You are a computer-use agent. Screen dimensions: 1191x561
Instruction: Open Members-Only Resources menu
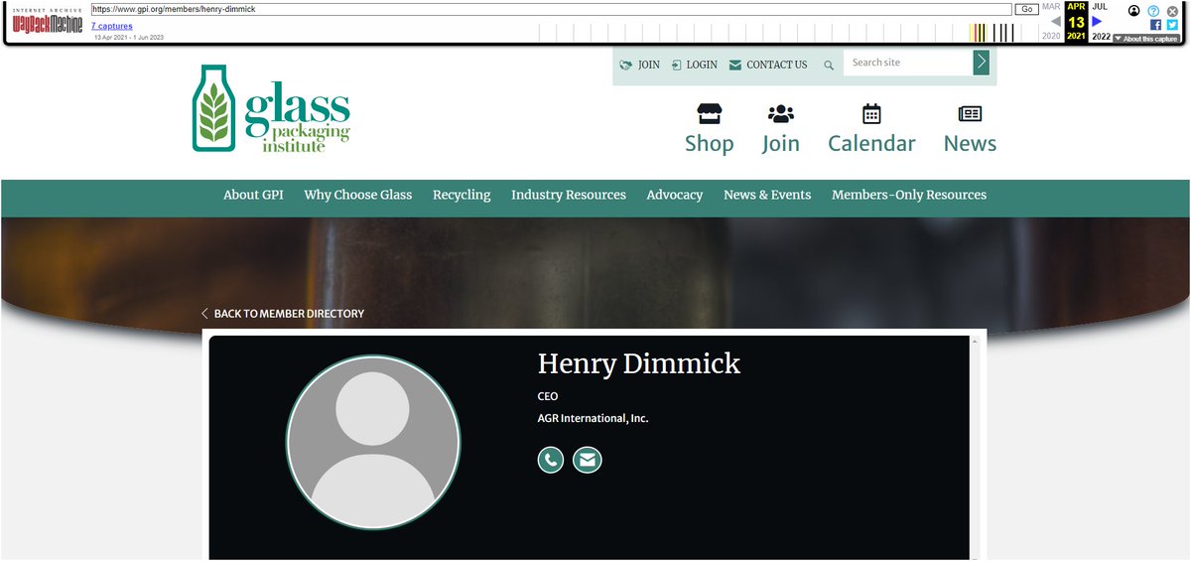(x=909, y=195)
